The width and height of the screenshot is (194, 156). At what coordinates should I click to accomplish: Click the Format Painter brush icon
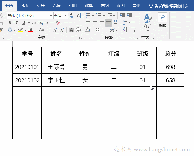point(1,30)
